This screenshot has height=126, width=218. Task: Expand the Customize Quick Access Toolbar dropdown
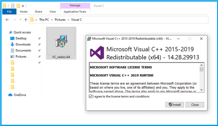23,6
